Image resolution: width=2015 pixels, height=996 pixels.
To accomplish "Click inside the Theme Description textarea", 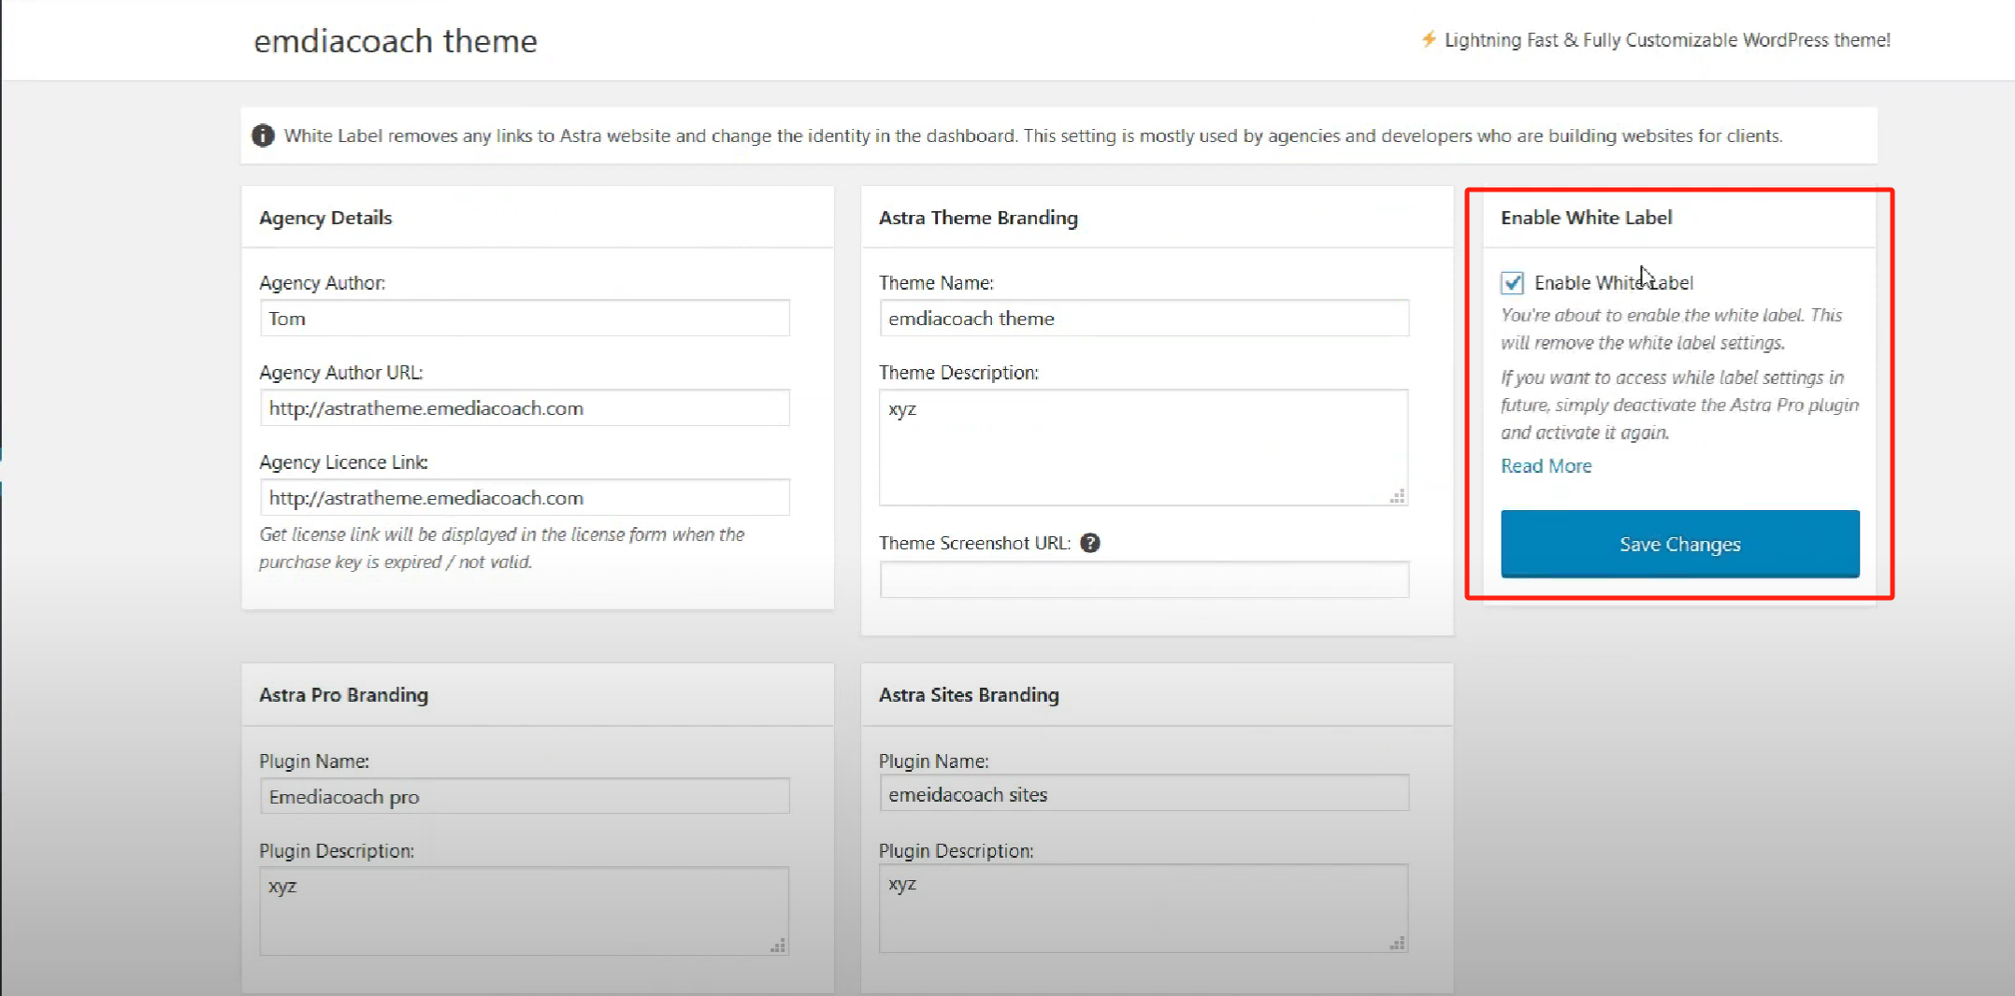I will point(1144,448).
